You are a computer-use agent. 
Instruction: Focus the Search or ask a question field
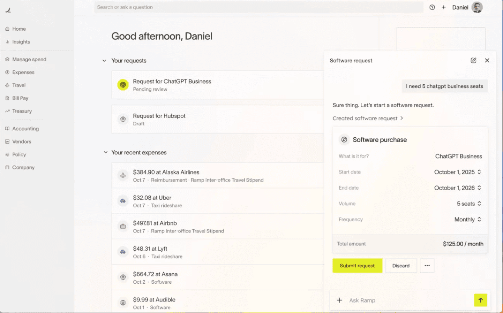[x=258, y=7]
